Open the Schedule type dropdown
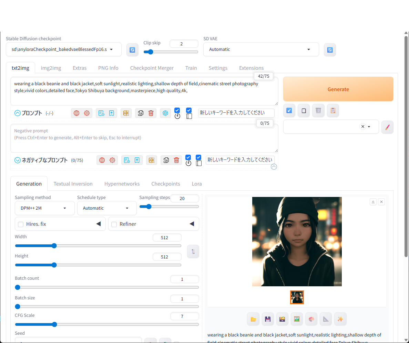409x343 pixels. (x=107, y=208)
